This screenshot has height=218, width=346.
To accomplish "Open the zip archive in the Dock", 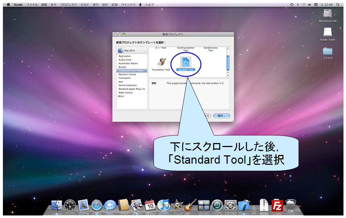I will (x=264, y=205).
